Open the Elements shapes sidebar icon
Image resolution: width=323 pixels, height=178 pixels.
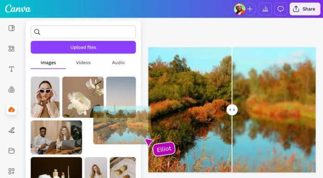click(x=12, y=49)
